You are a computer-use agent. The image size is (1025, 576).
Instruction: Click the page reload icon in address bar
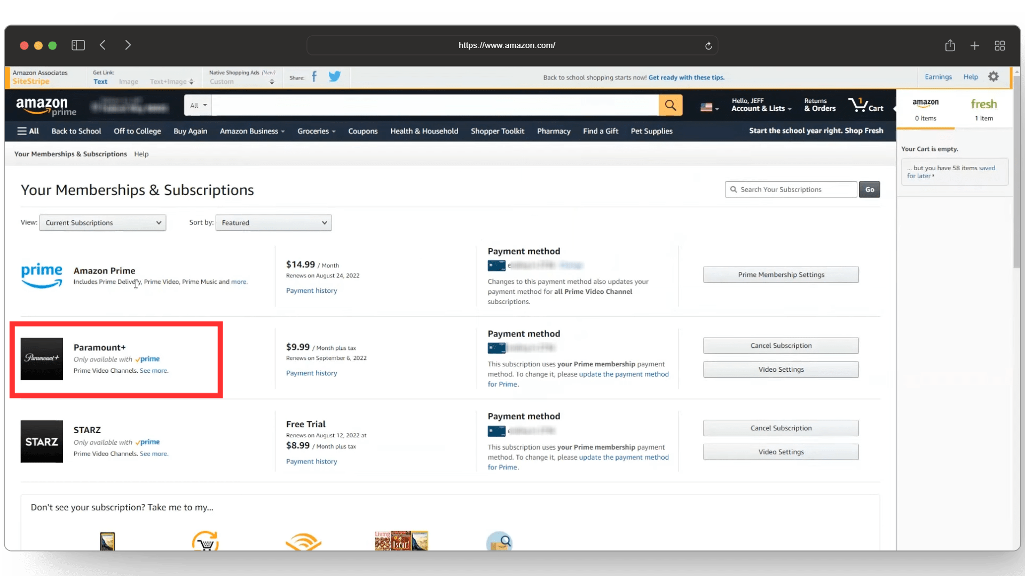(708, 45)
